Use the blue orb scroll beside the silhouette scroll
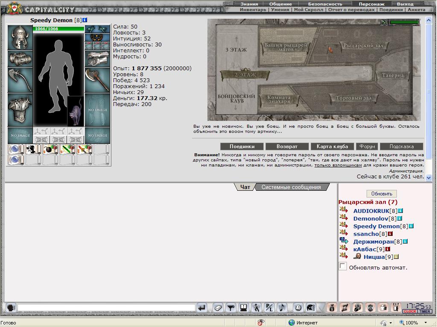This screenshot has width=437, height=327. pos(16,149)
